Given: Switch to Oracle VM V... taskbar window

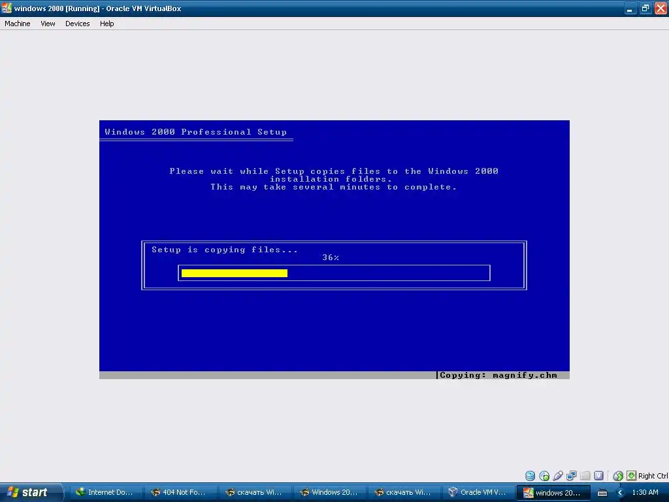Looking at the screenshot, I should 478,492.
